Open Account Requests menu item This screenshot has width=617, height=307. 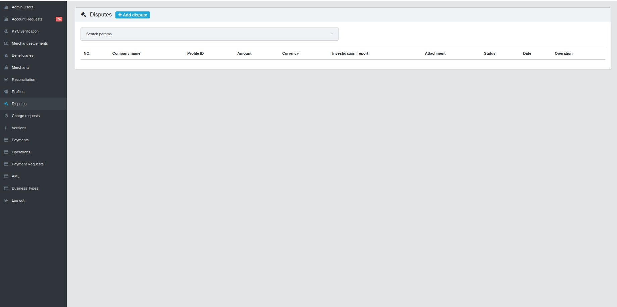point(33,19)
